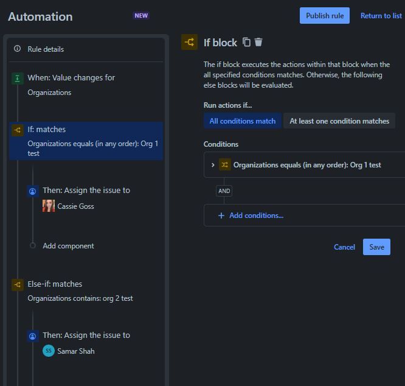
Task: Click the SS avatar for Samar Shah
Action: 49,351
